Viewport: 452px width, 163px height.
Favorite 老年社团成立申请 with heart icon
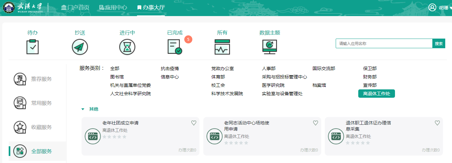194,123
